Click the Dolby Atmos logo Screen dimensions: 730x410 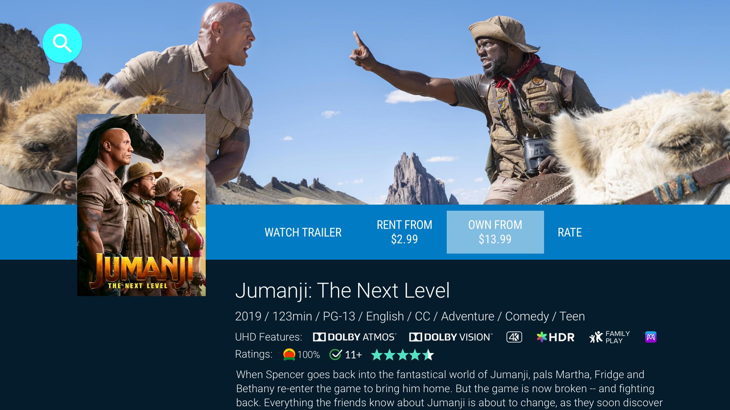(x=354, y=337)
